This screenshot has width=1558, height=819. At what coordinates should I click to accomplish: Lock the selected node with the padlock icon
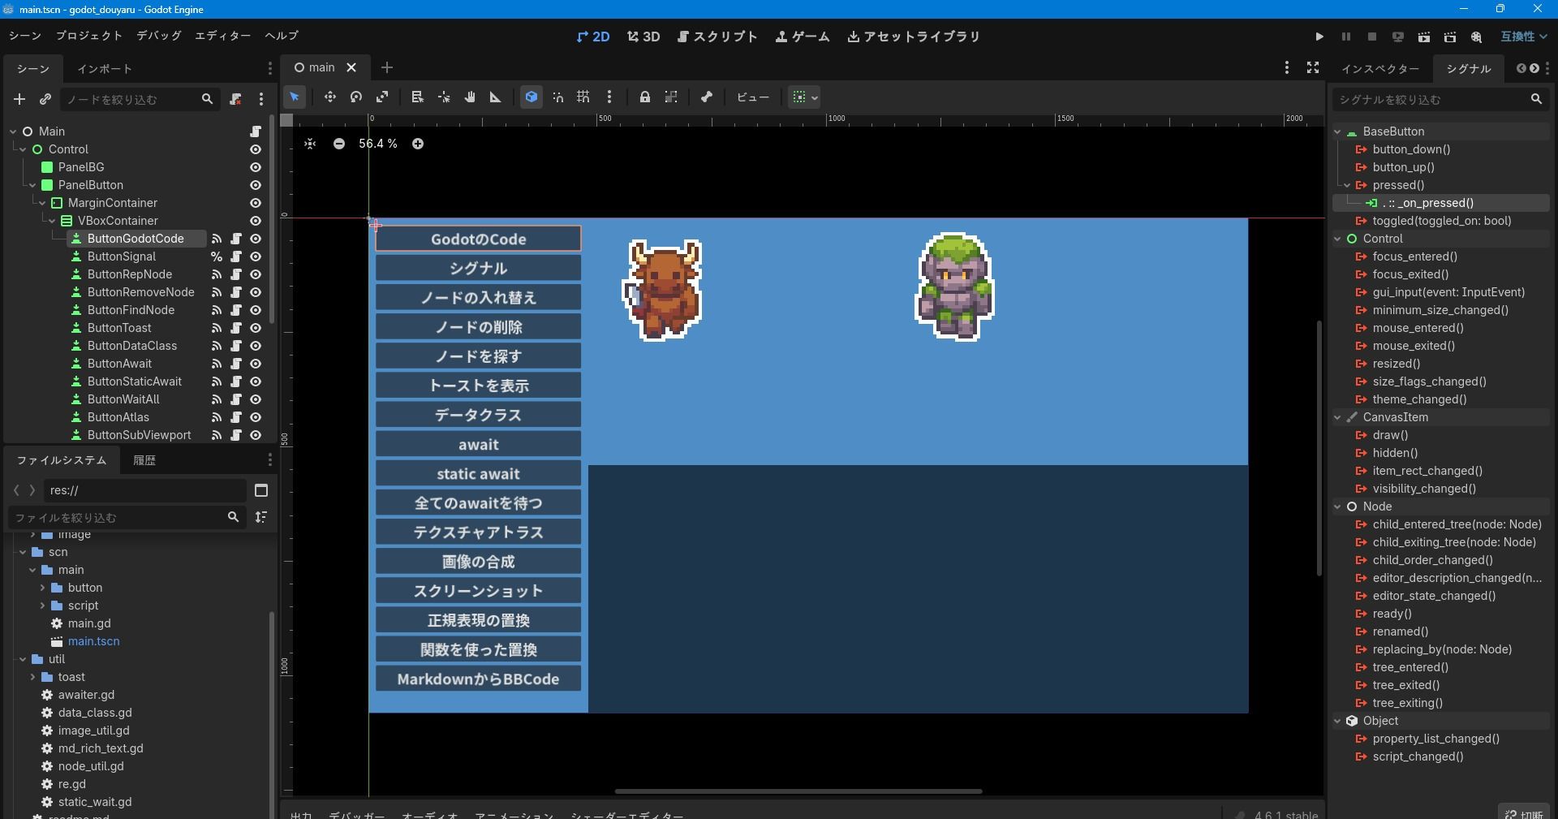pyautogui.click(x=645, y=97)
